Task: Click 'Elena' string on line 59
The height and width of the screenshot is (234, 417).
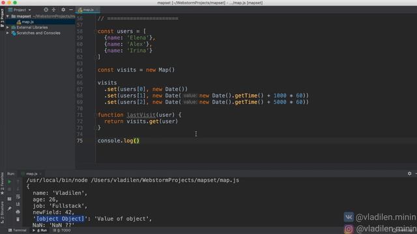Action: coord(137,38)
